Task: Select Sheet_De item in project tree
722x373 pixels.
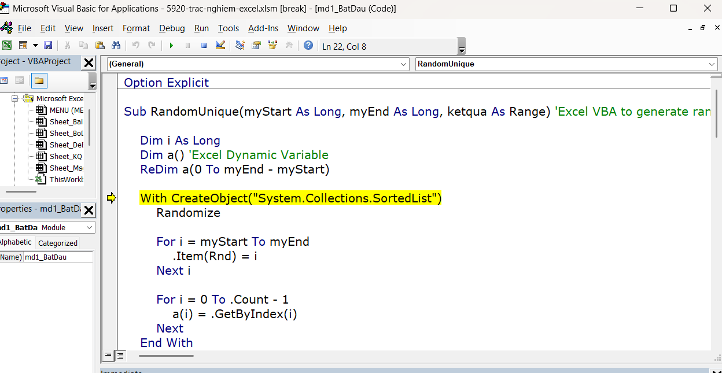Action: point(59,145)
